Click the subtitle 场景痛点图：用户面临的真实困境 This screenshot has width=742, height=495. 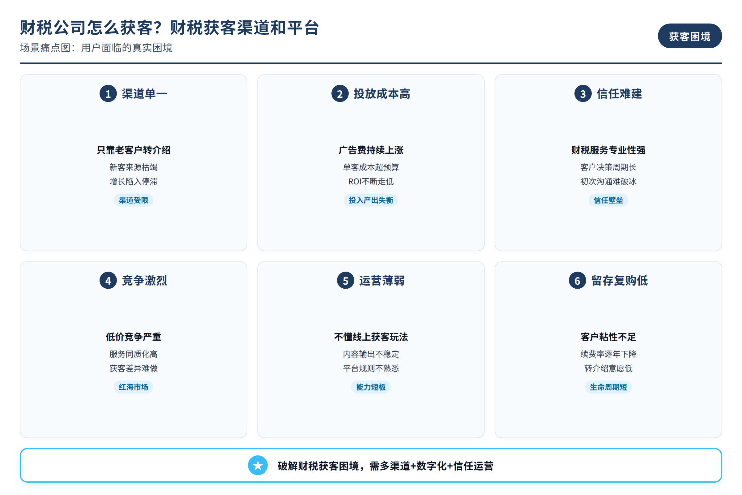pos(96,48)
